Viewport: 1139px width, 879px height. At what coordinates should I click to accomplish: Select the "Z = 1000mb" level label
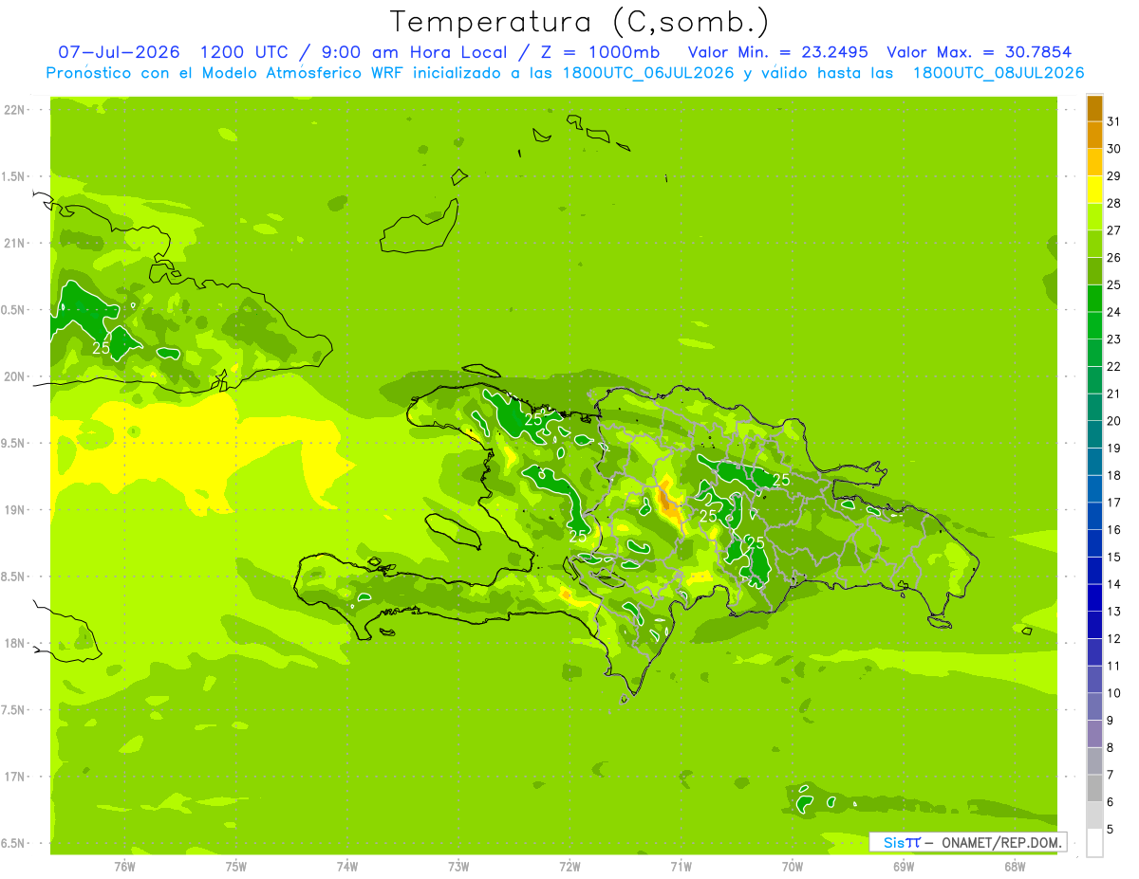(x=600, y=52)
